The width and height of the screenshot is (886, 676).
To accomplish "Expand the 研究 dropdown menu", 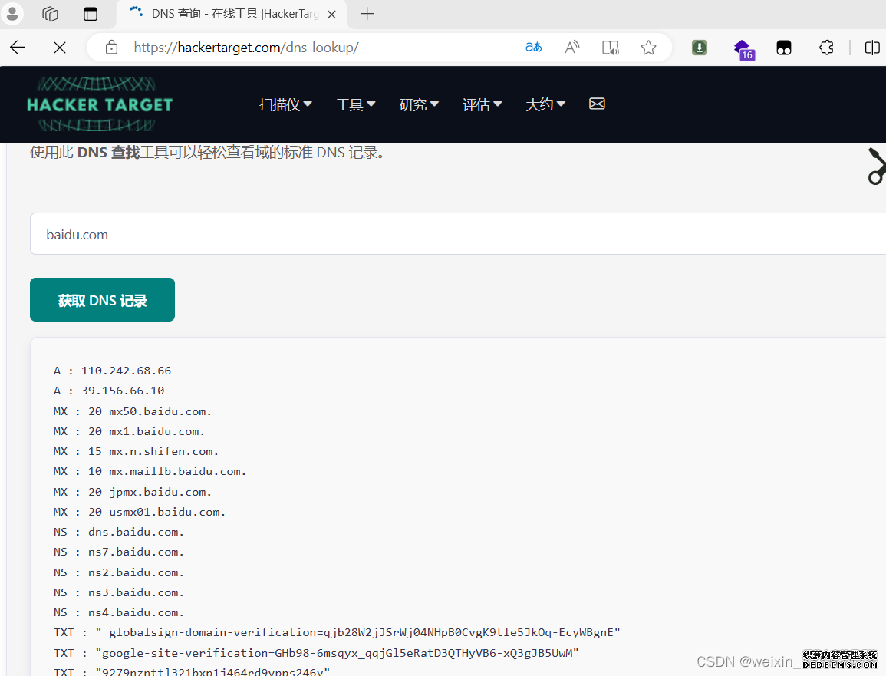I will (x=419, y=104).
